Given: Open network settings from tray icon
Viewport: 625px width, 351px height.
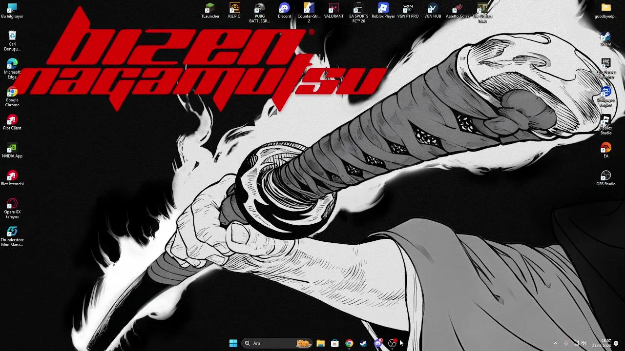Looking at the screenshot, I should (x=576, y=343).
